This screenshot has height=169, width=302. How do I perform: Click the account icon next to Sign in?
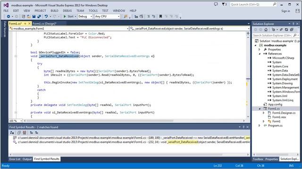point(298,11)
